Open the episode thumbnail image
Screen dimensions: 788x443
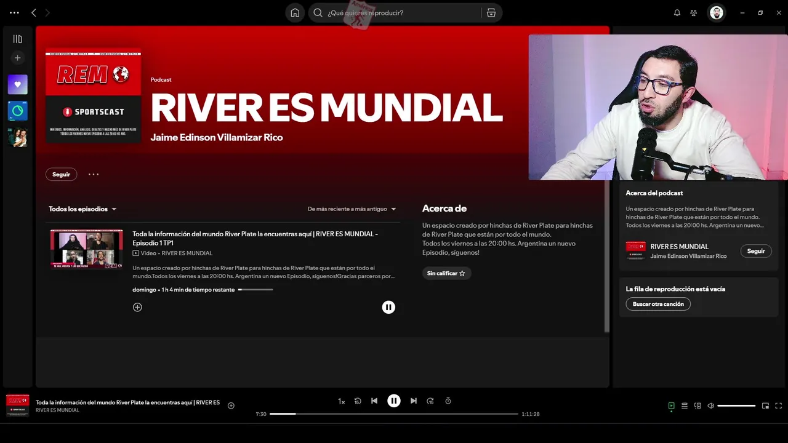[86, 249]
